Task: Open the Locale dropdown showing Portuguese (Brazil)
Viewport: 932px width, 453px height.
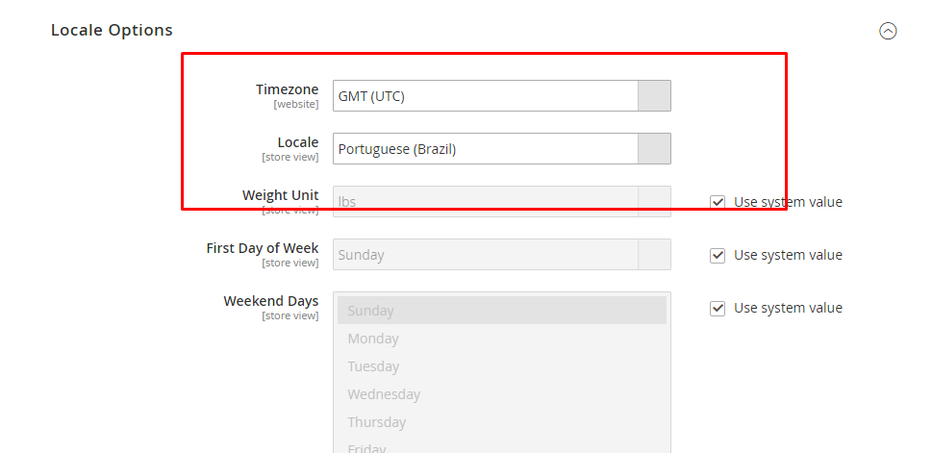Action: [x=486, y=149]
